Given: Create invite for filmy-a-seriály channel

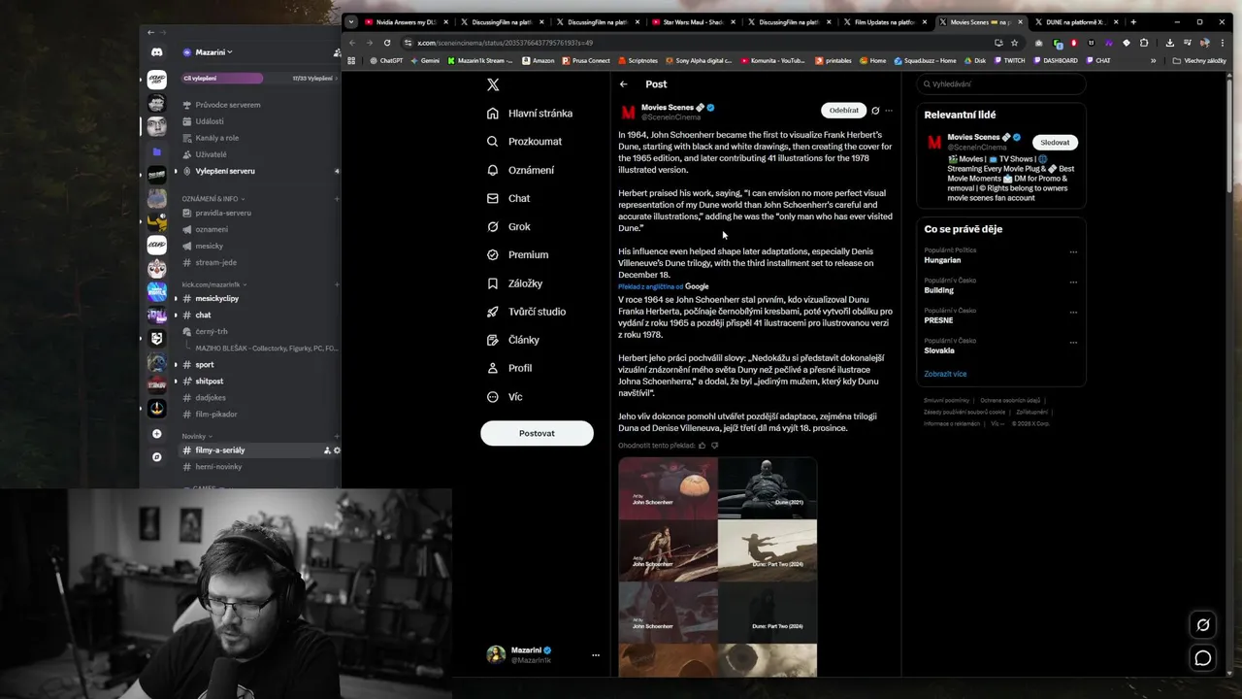Looking at the screenshot, I should pyautogui.click(x=327, y=450).
